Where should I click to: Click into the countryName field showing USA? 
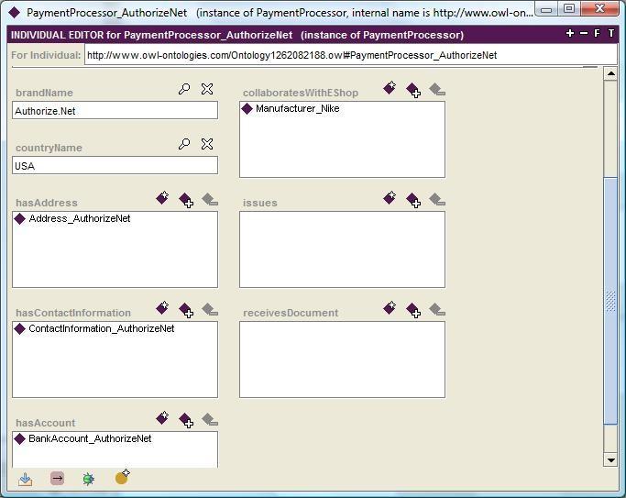pos(115,165)
